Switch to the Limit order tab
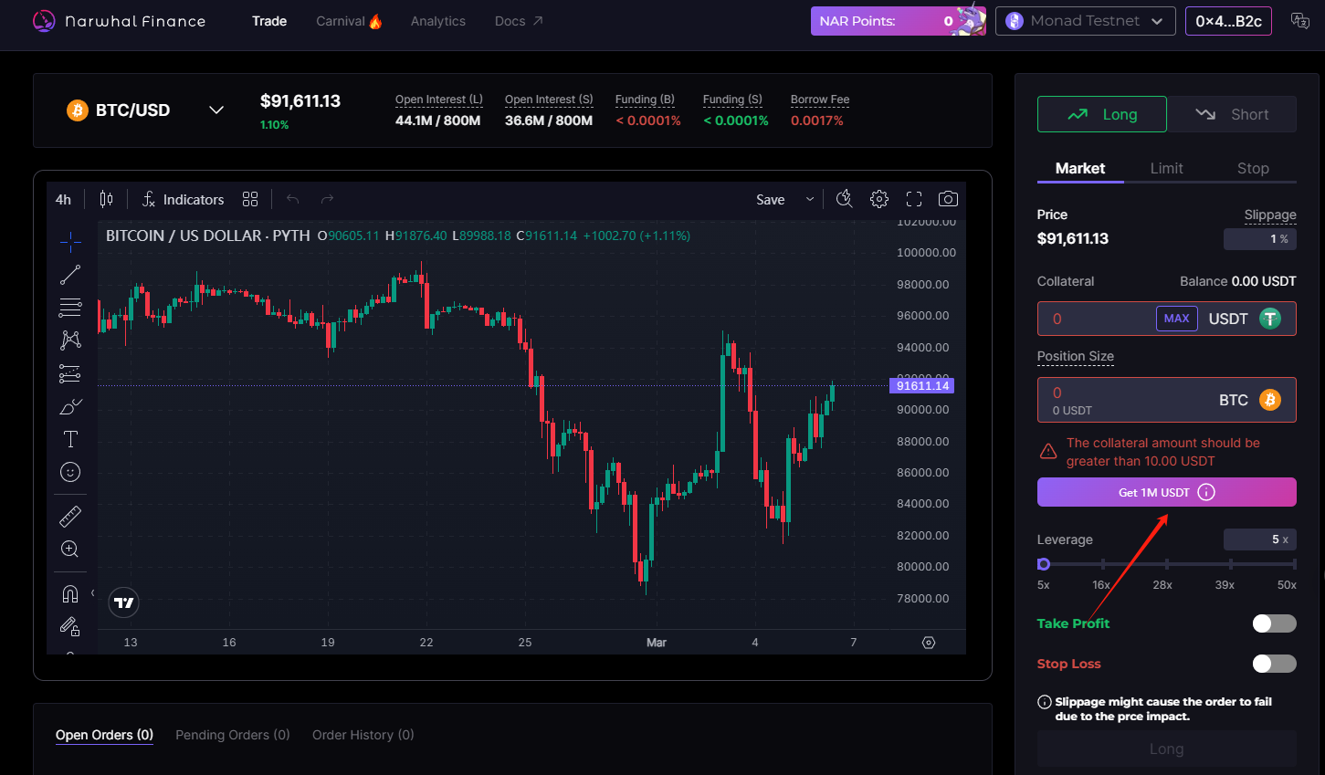The image size is (1325, 775). (x=1166, y=168)
